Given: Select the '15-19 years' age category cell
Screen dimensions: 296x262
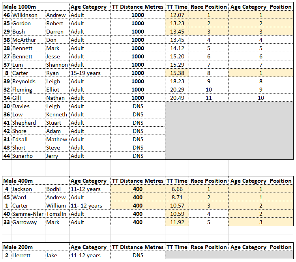Looking at the screenshot, I should click(x=86, y=73).
